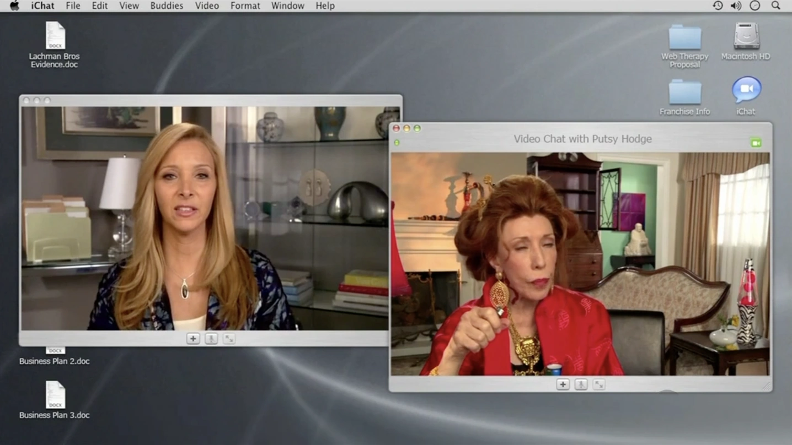Screen dimensions: 792x445
Task: Toggle full screen in Putsy Hodge chat window
Action: pos(599,384)
